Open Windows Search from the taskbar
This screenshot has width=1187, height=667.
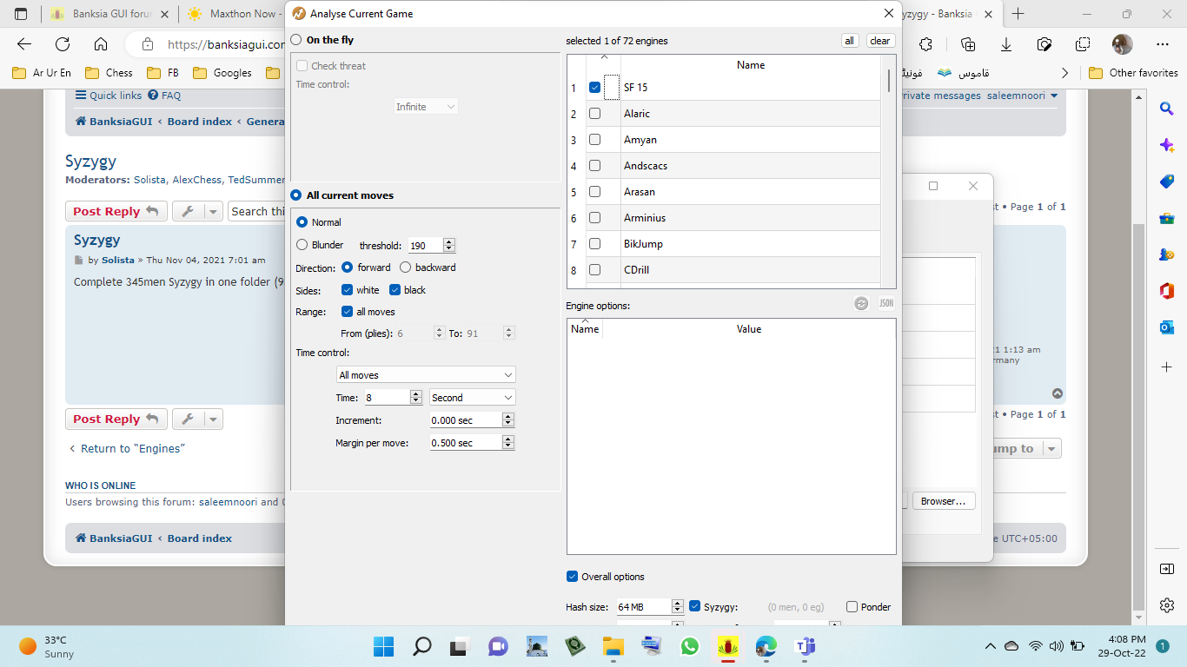click(x=421, y=646)
